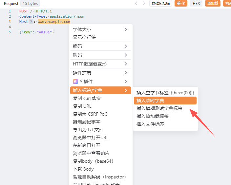Select 插入临时字典 in submenu
The image size is (231, 185).
165,101
